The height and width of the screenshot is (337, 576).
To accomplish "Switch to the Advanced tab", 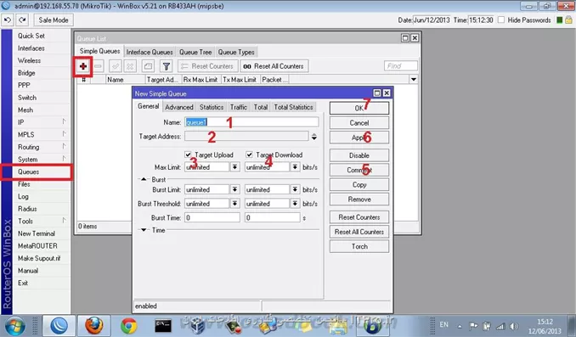I will pyautogui.click(x=179, y=107).
